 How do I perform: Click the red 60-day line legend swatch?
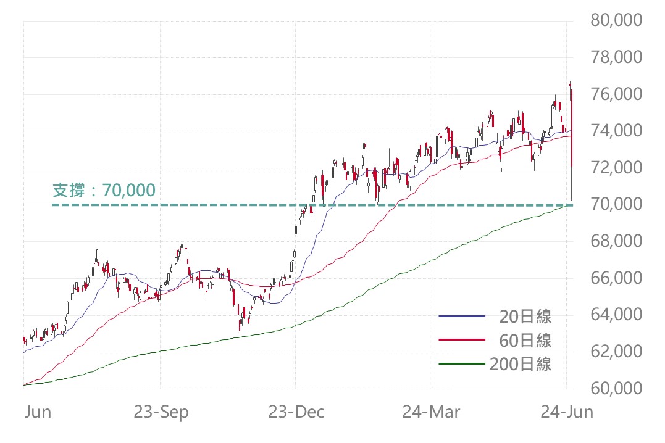[x=462, y=341]
